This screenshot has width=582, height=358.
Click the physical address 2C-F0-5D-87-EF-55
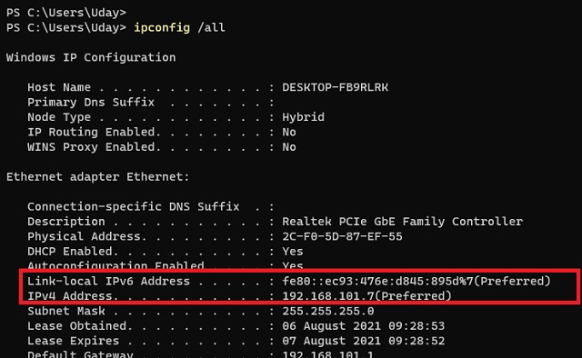pos(342,236)
